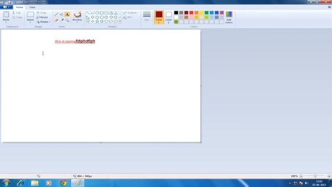This screenshot has width=332, height=187.
Task: Open Windows Media Player from taskbar
Action: point(49,183)
